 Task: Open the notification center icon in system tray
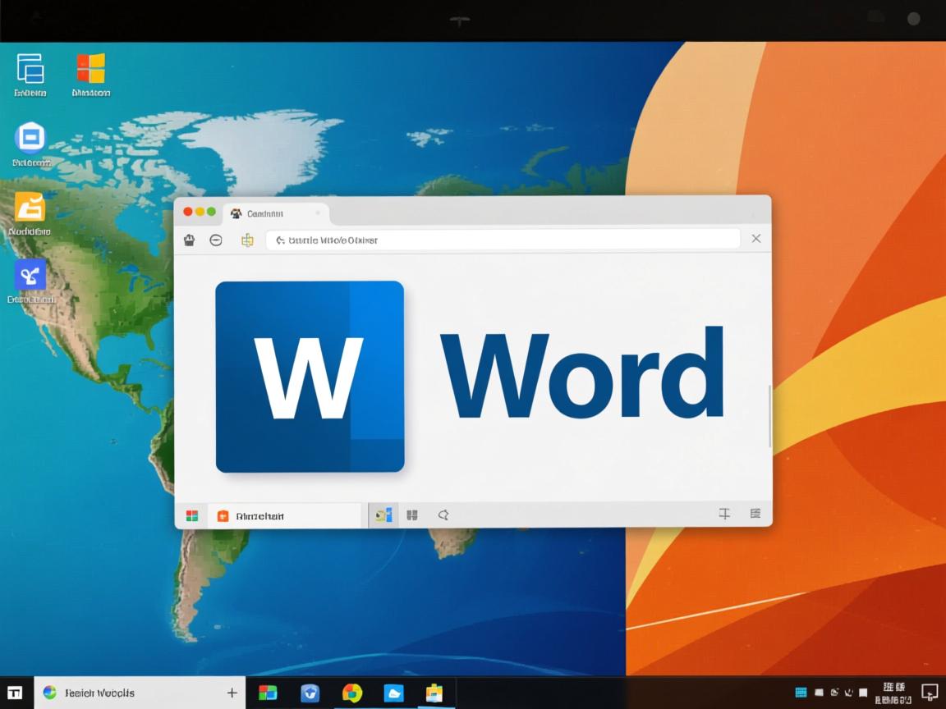(929, 692)
